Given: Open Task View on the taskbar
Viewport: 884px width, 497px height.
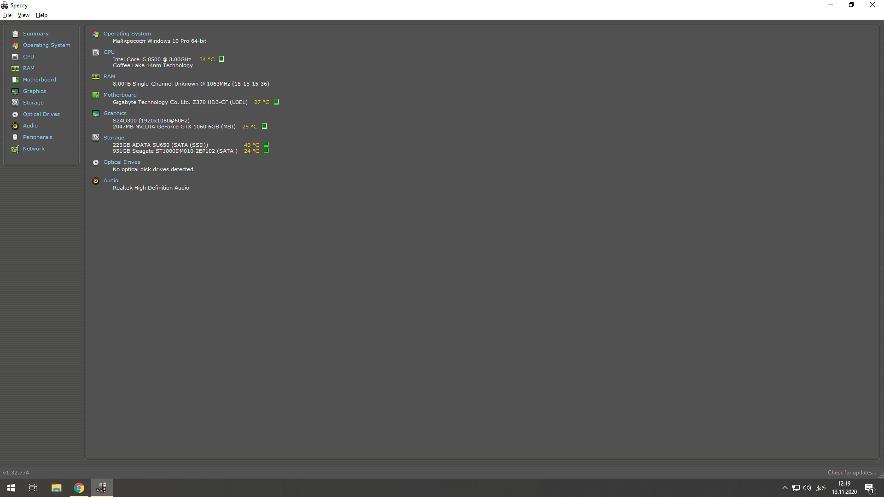Looking at the screenshot, I should tap(33, 488).
